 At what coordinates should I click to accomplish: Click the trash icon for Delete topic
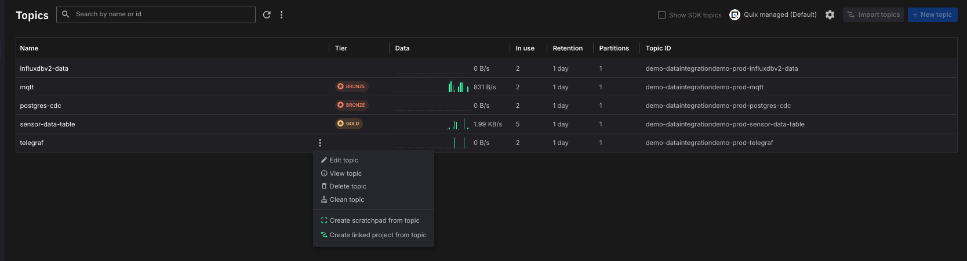click(x=324, y=186)
